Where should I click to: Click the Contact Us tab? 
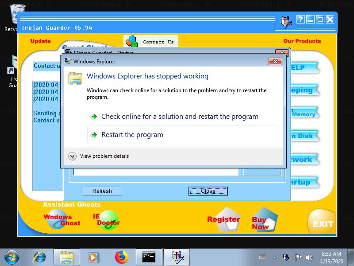click(151, 41)
